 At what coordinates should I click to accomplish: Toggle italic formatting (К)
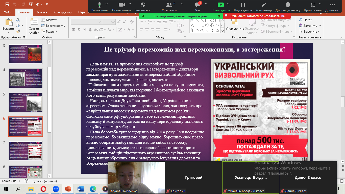click(79, 30)
